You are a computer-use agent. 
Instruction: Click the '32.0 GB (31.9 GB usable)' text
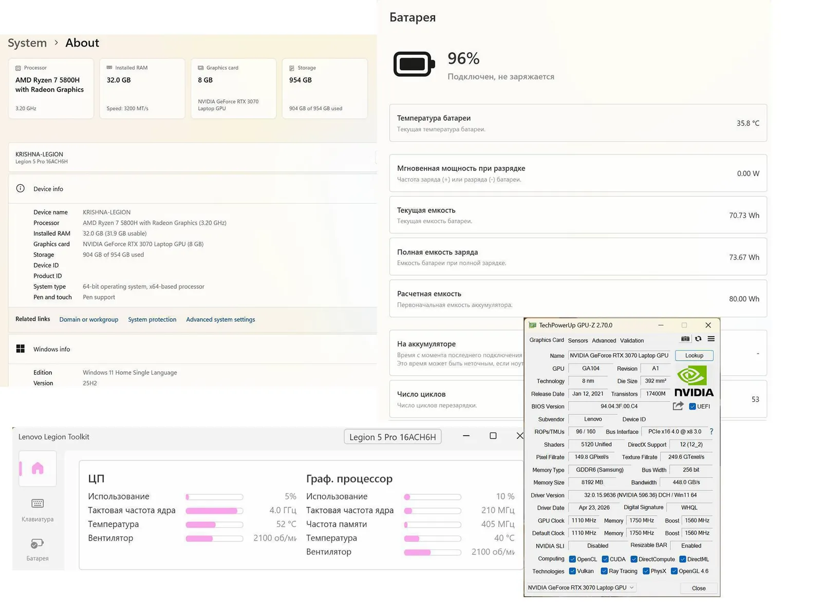point(115,234)
